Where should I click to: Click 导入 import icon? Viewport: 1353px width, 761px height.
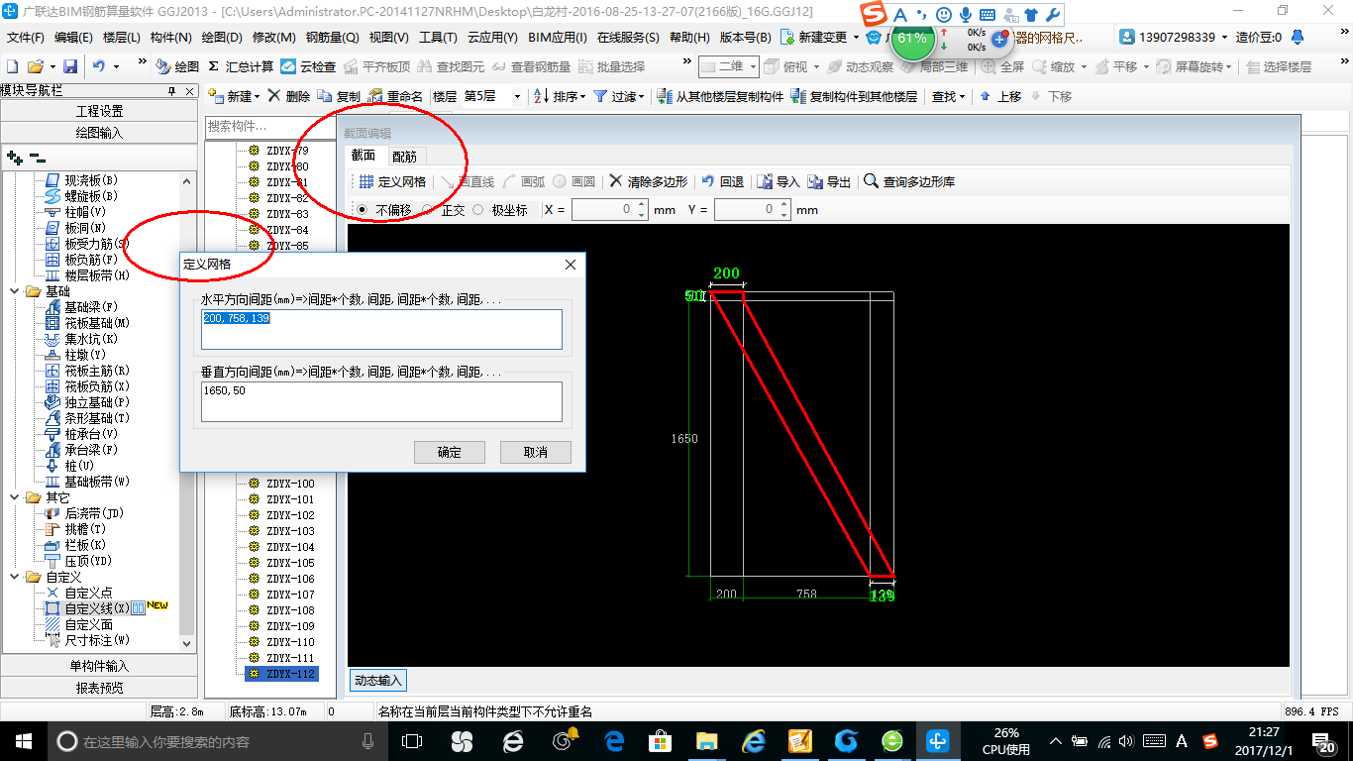coord(779,181)
